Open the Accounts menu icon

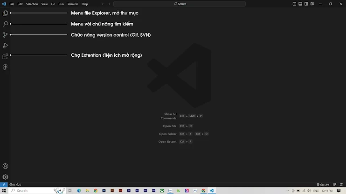pyautogui.click(x=5, y=166)
